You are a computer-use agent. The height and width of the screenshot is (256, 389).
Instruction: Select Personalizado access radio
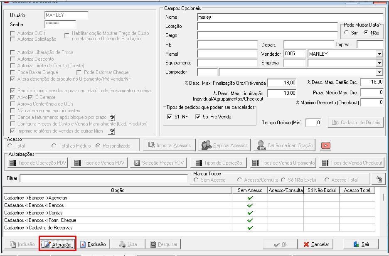coord(98,146)
